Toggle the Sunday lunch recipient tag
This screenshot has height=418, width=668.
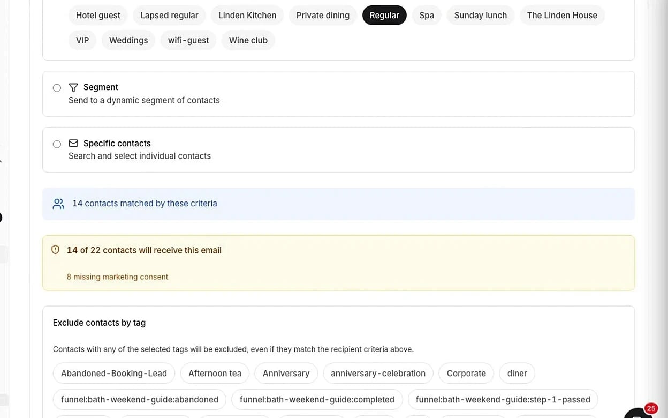point(481,15)
